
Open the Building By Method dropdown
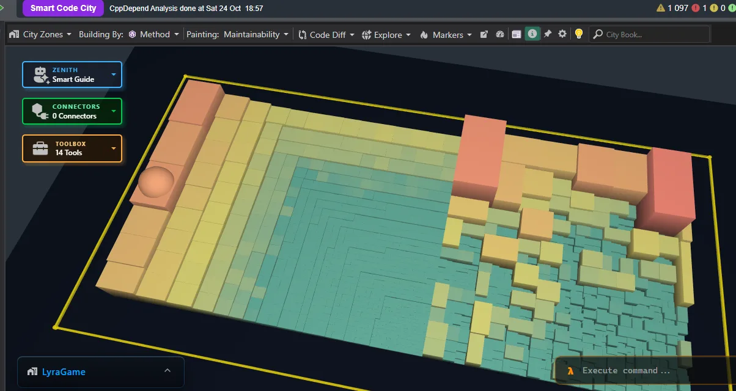click(x=153, y=35)
